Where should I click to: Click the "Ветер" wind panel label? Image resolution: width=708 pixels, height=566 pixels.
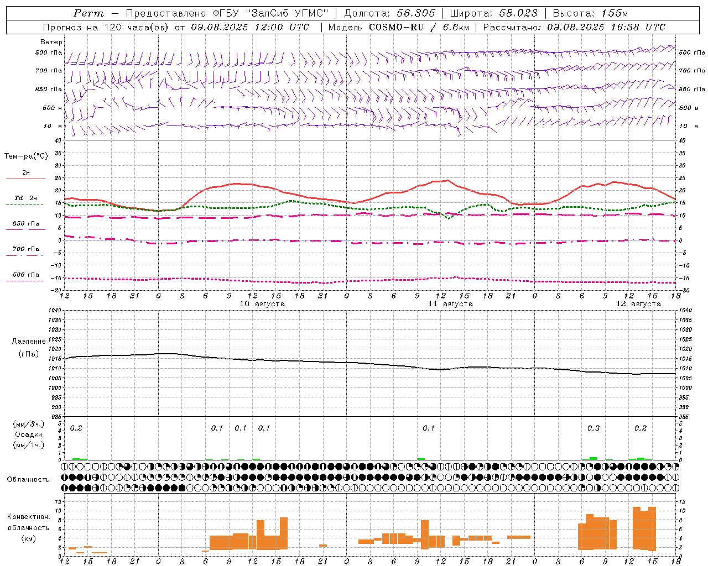point(51,42)
